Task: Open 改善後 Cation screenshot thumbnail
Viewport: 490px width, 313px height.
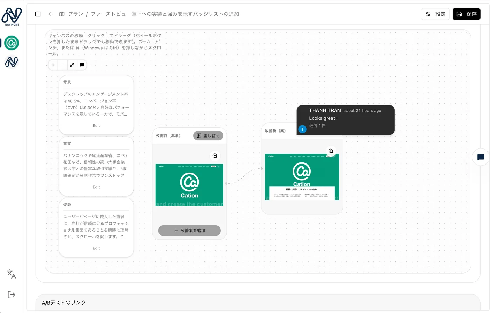Action: (302, 177)
